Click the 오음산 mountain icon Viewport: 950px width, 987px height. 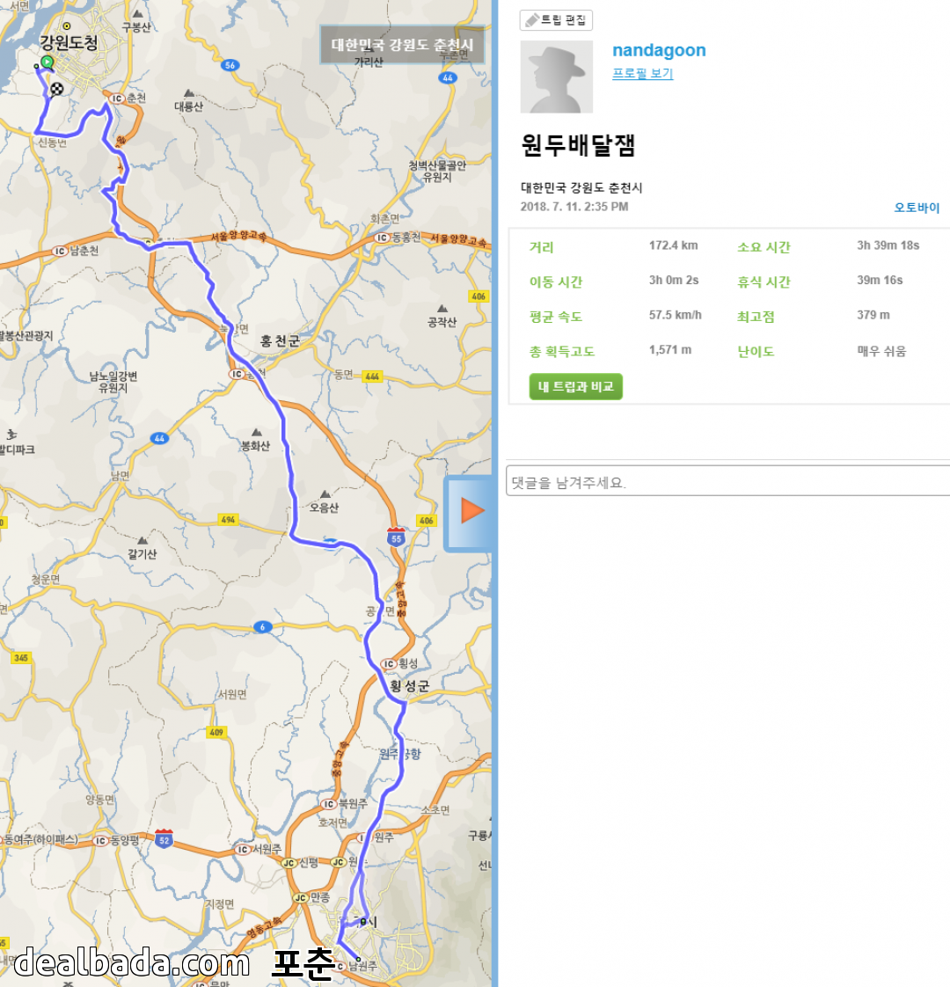(x=325, y=494)
